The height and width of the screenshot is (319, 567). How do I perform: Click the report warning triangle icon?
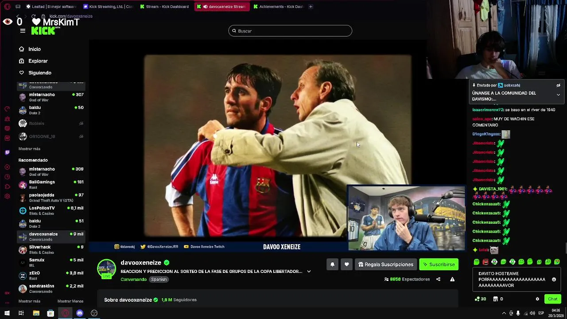[452, 280]
